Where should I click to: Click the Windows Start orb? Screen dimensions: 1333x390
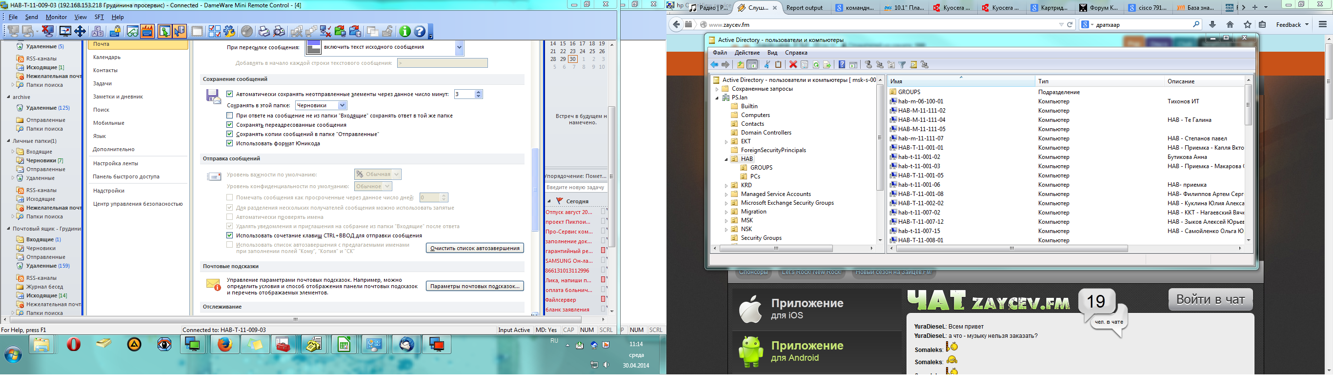13,355
